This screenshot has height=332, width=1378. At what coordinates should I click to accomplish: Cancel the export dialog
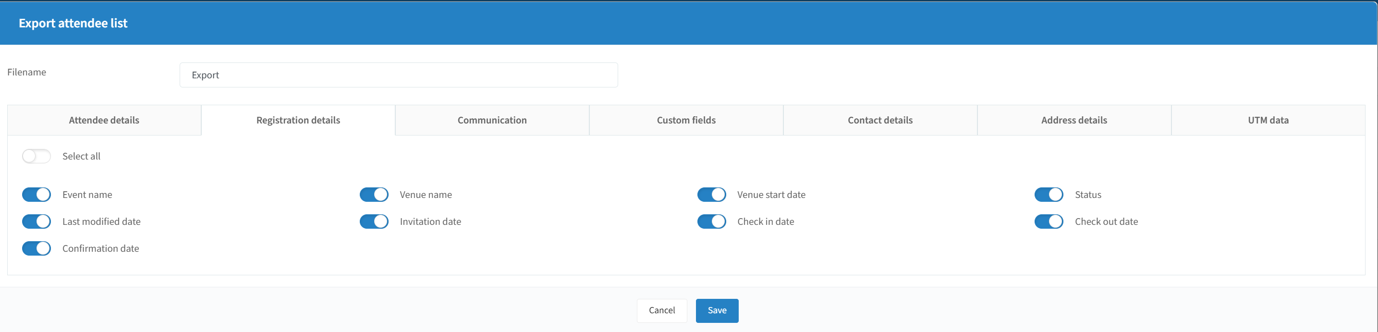[662, 310]
